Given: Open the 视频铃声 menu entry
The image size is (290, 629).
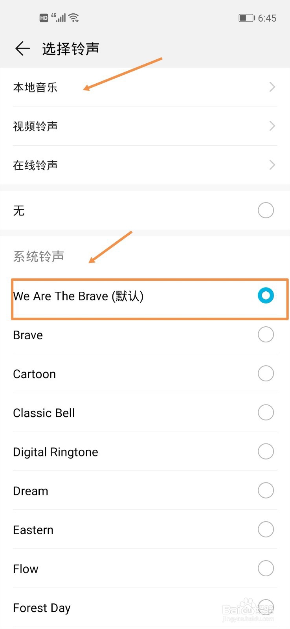Looking at the screenshot, I should point(145,126).
